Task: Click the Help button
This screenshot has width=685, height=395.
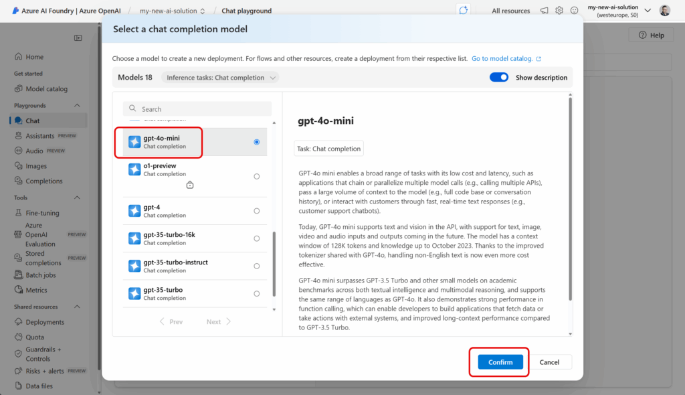Action: click(x=652, y=35)
